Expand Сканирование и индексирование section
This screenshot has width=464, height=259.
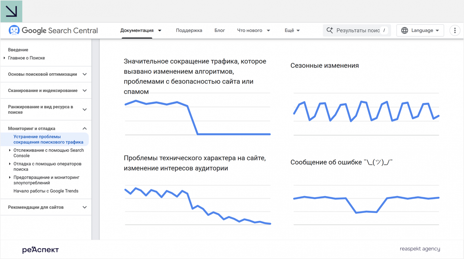pos(46,90)
